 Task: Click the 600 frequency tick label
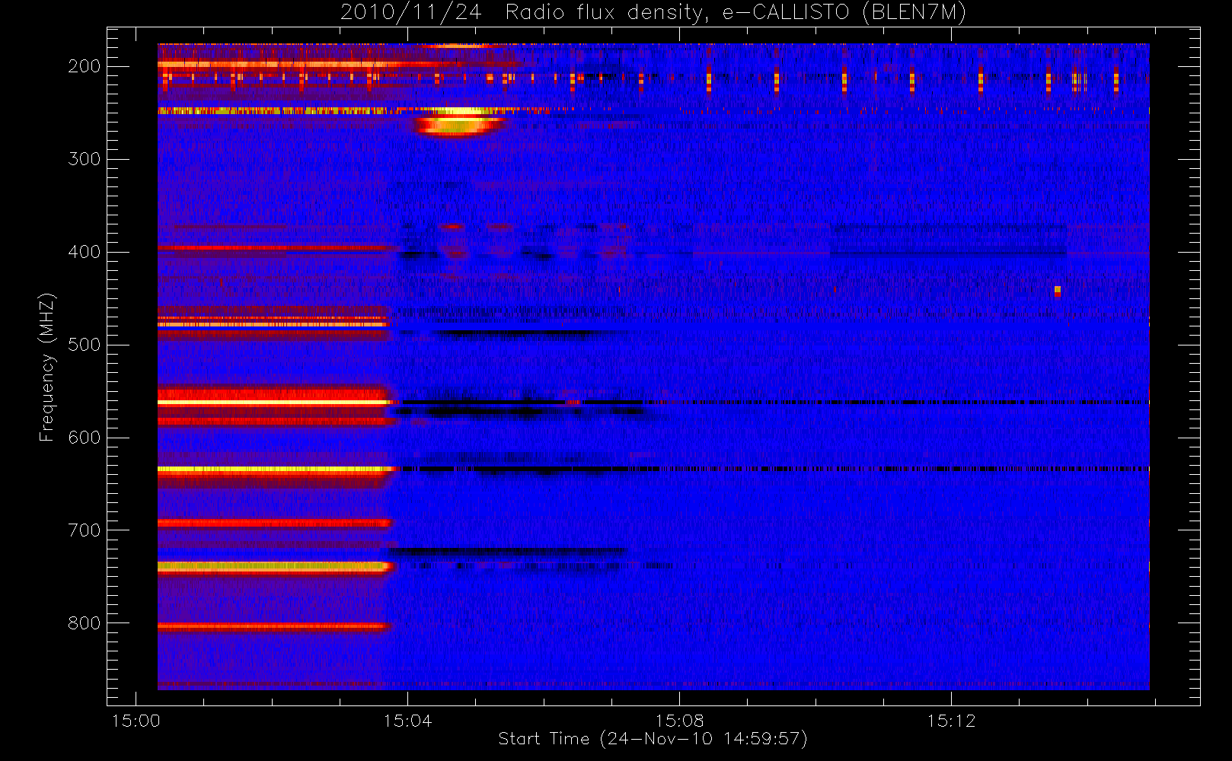(x=84, y=438)
